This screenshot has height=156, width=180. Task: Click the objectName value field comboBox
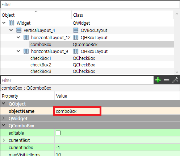(77, 111)
